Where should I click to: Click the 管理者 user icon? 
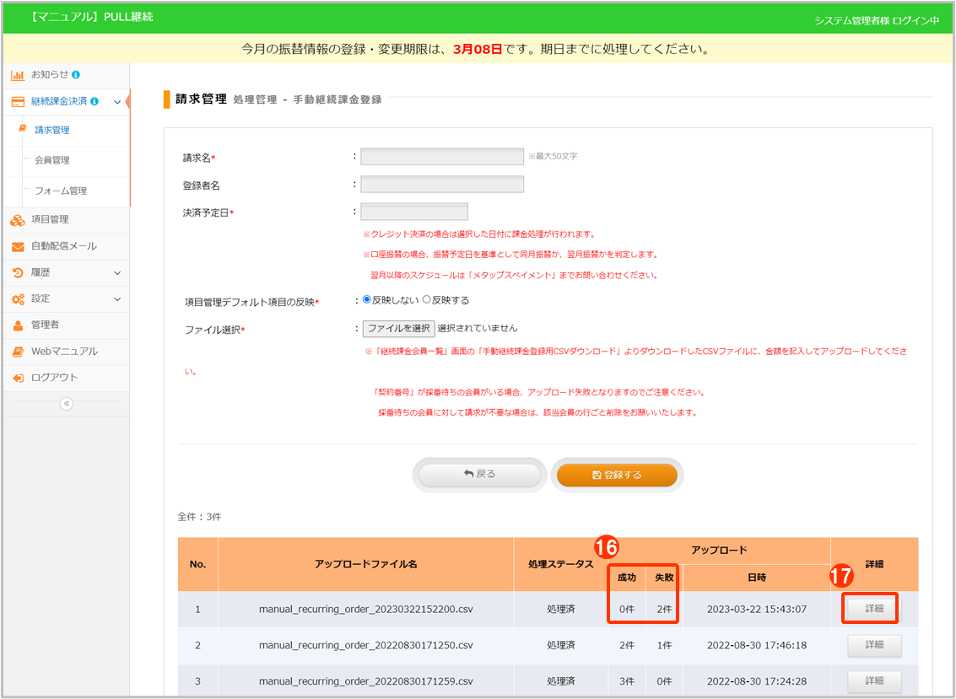[17, 325]
